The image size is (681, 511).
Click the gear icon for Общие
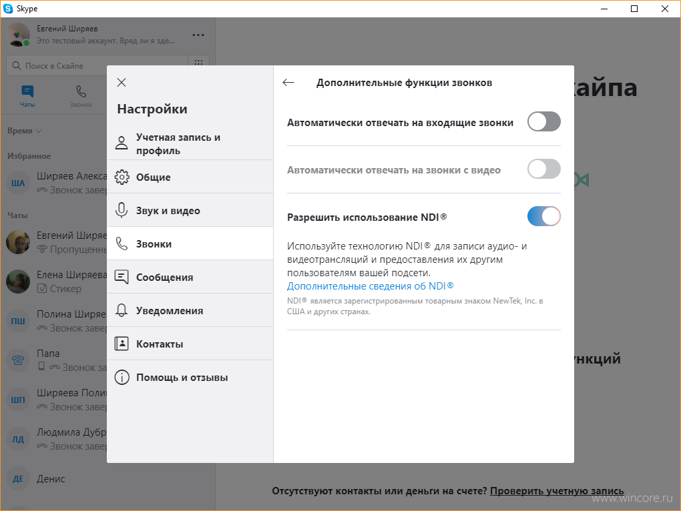(x=122, y=177)
